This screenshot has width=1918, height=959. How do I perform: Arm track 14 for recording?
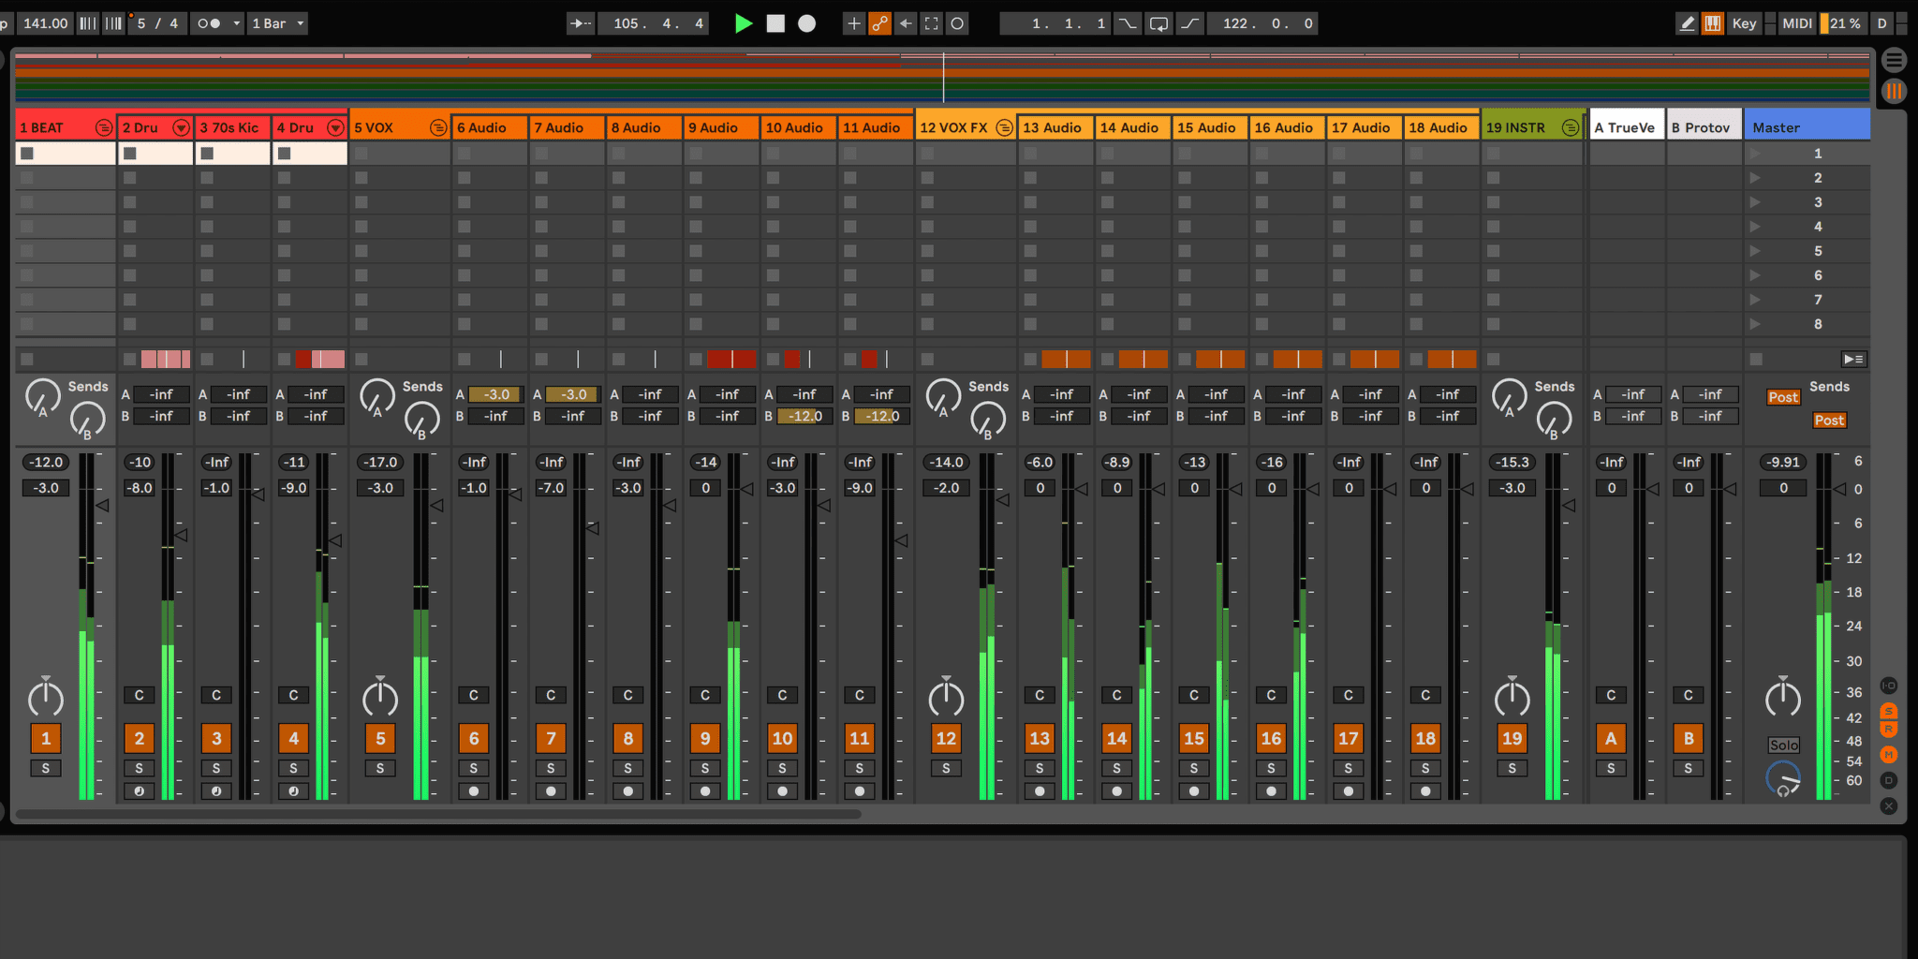1116,791
